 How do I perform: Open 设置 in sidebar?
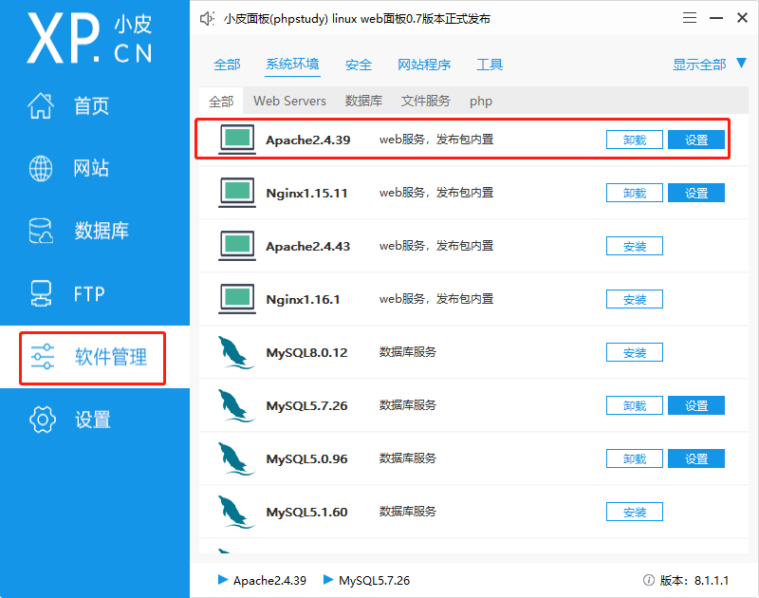click(92, 420)
